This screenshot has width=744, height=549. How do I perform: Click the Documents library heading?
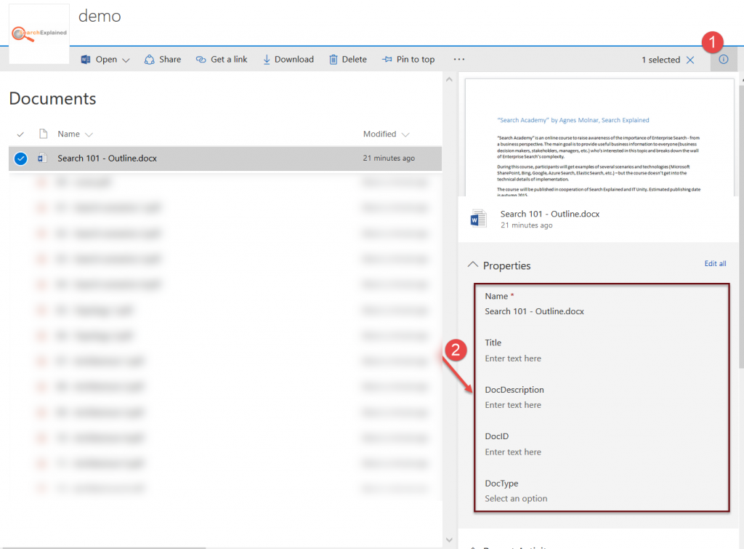(x=52, y=98)
